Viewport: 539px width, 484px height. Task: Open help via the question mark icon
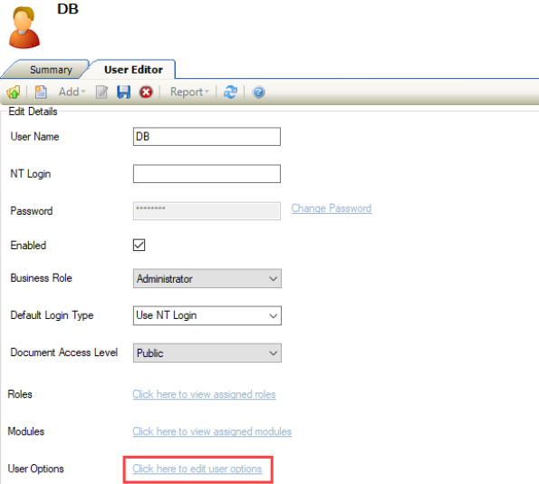point(258,92)
